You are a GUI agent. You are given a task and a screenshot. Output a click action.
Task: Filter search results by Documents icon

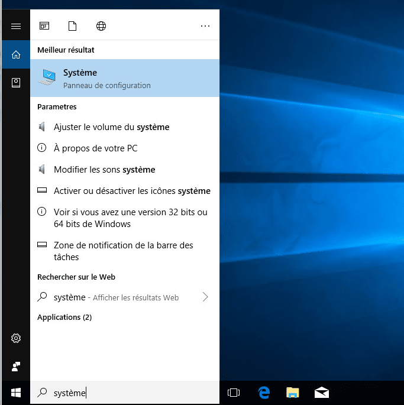72,26
